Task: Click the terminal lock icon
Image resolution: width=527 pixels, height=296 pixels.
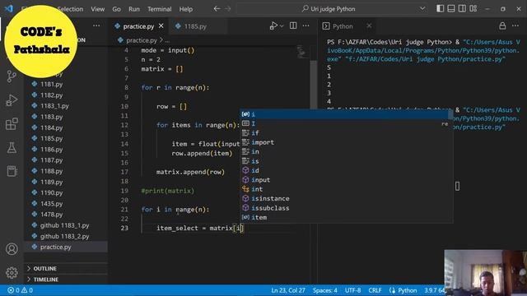Action: (502, 25)
